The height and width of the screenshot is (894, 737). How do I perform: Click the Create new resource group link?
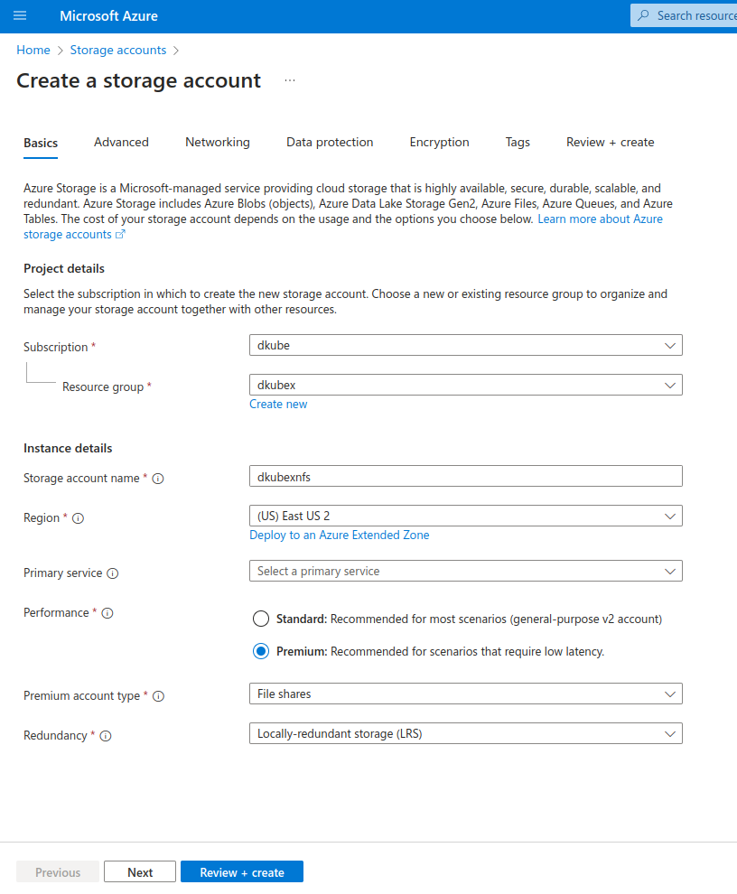point(278,405)
